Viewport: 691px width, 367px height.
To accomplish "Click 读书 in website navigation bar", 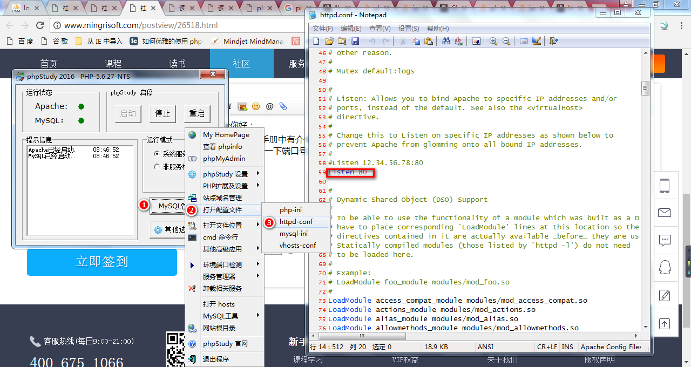I will pyautogui.click(x=177, y=64).
